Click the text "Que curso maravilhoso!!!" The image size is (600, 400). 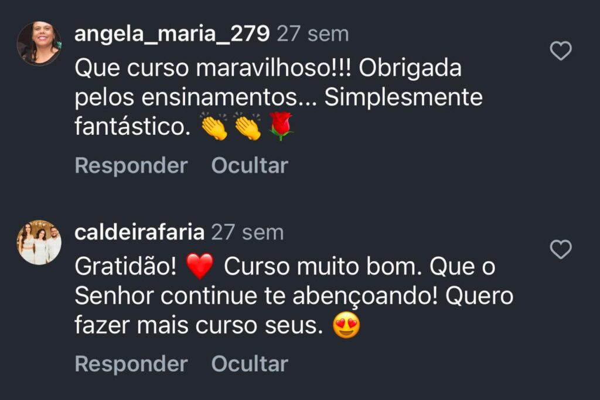[212, 69]
